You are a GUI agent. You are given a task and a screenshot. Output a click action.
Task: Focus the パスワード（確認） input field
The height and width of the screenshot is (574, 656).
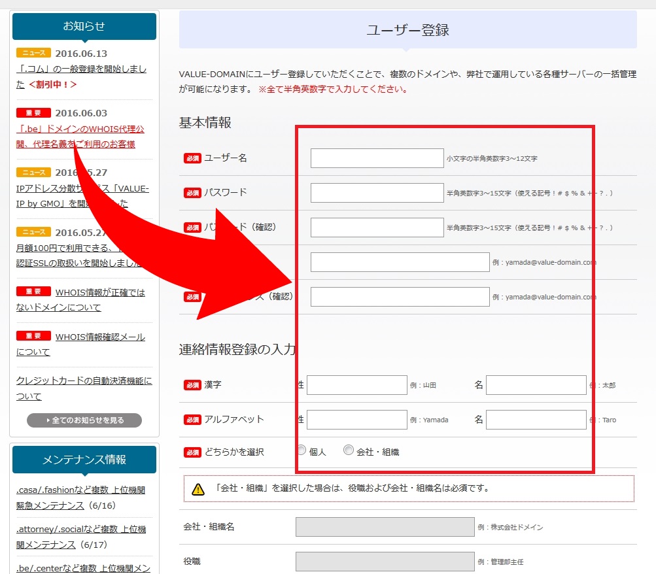(x=377, y=228)
